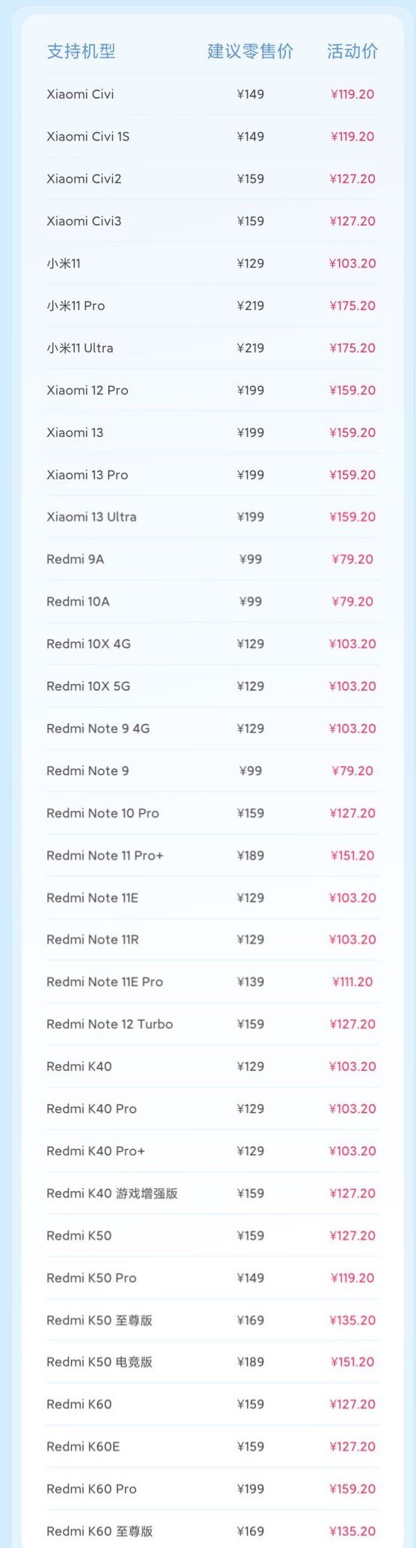The image size is (416, 1548).
Task: Click the 建议零售价 column header
Action: click(250, 52)
